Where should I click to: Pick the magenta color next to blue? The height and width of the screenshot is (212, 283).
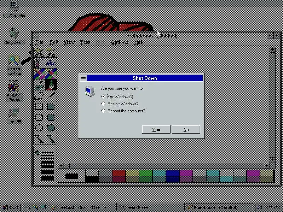click(186, 173)
